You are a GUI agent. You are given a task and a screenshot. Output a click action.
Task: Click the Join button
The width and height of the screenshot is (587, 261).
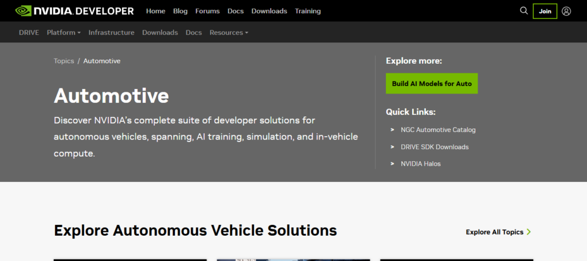point(545,11)
